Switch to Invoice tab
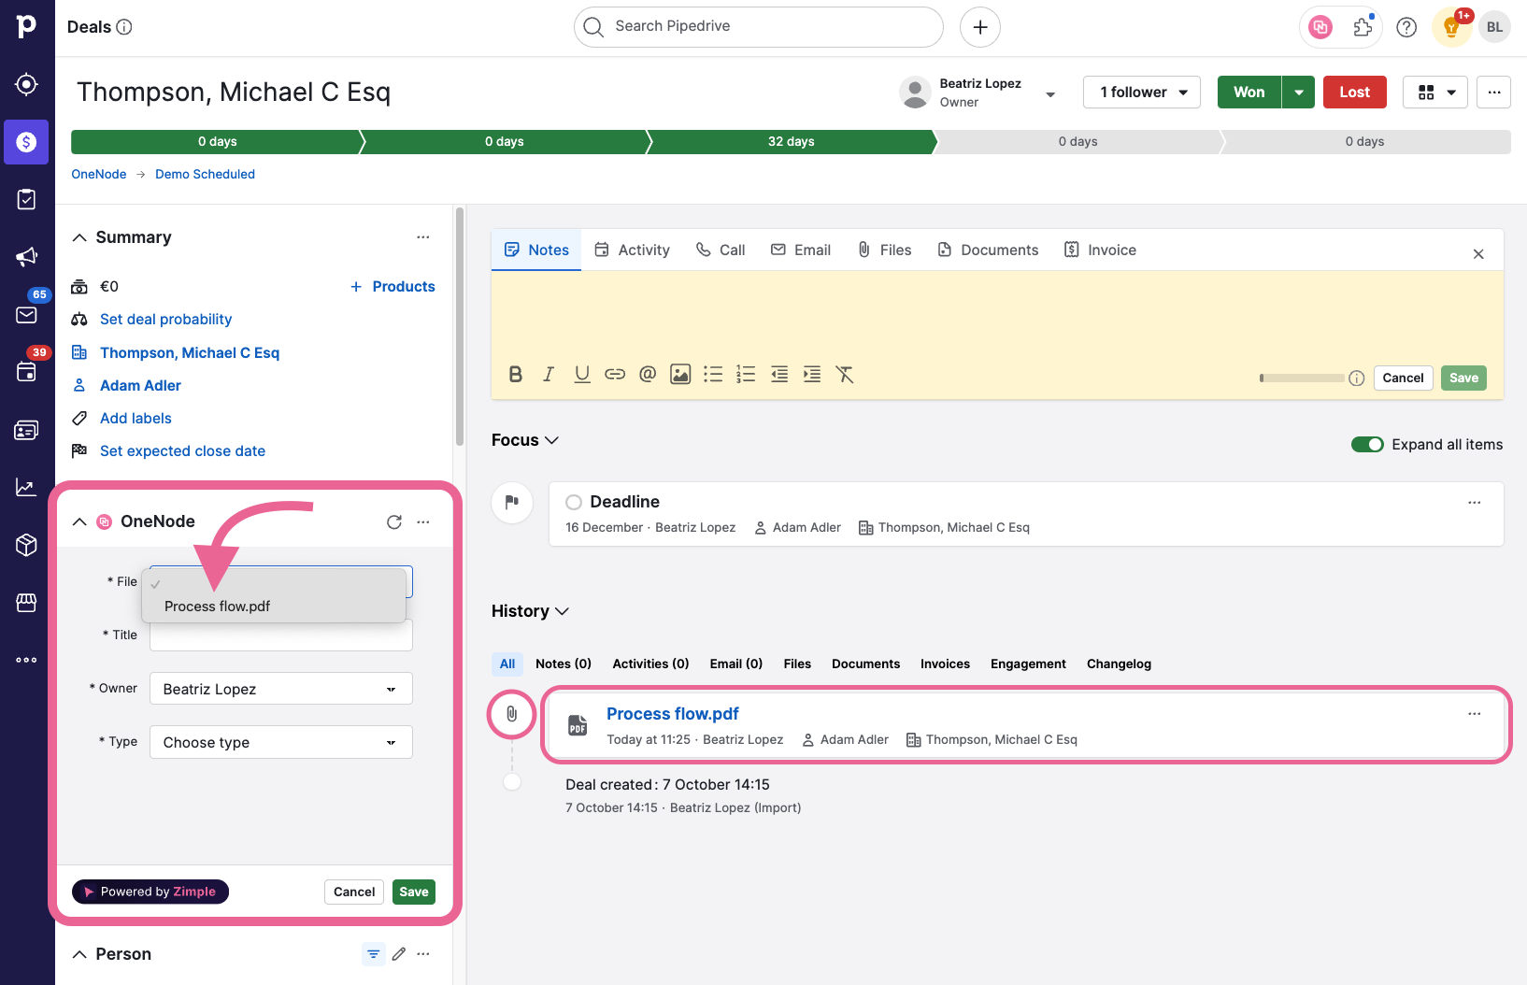 coord(1100,250)
